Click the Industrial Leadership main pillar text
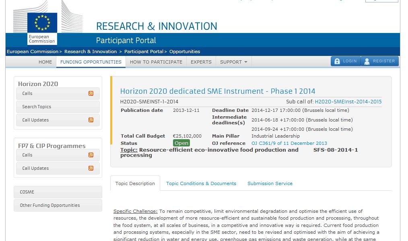Image resolution: width=408 pixels, height=241 pixels. click(x=276, y=136)
